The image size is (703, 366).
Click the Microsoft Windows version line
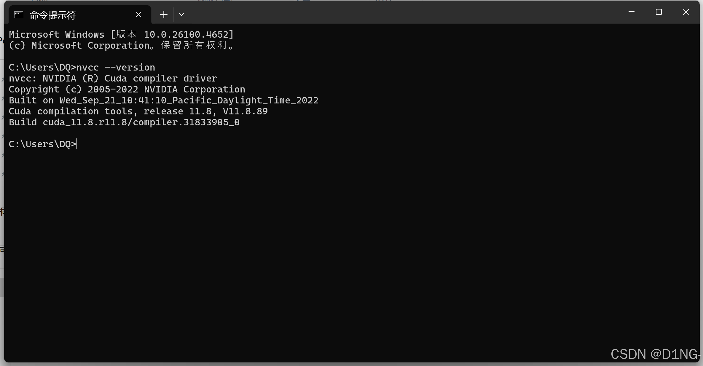click(121, 34)
